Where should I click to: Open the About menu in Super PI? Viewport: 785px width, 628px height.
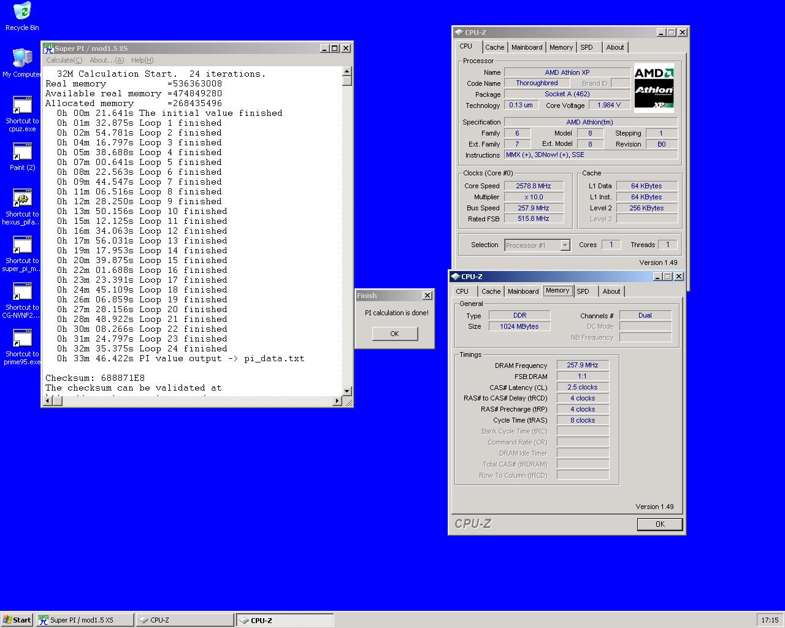pyautogui.click(x=107, y=60)
